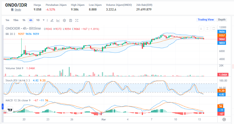Open the indicators chart icon

(58, 20)
